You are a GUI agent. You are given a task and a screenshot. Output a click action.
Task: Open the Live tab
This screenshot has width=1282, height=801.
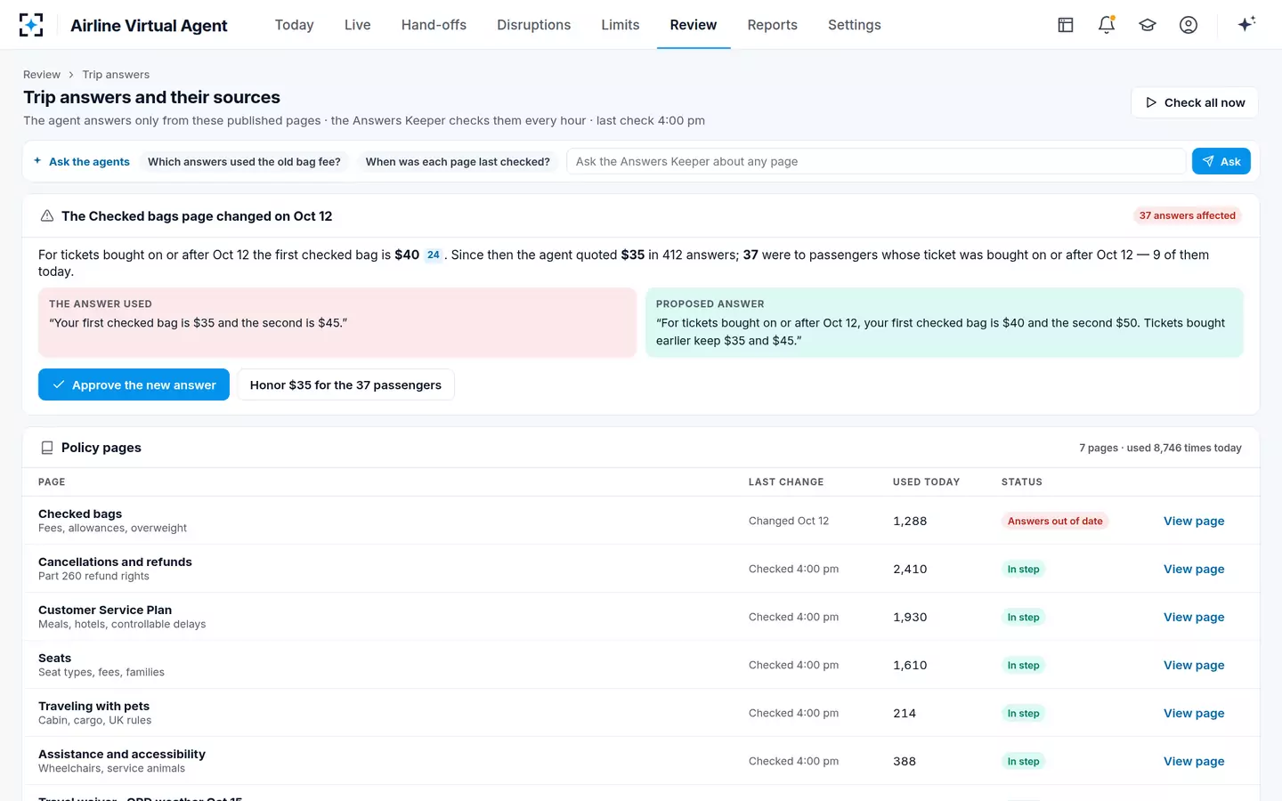[x=358, y=25]
